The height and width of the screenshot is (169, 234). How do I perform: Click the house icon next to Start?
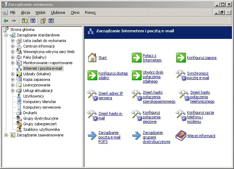pos(92,57)
